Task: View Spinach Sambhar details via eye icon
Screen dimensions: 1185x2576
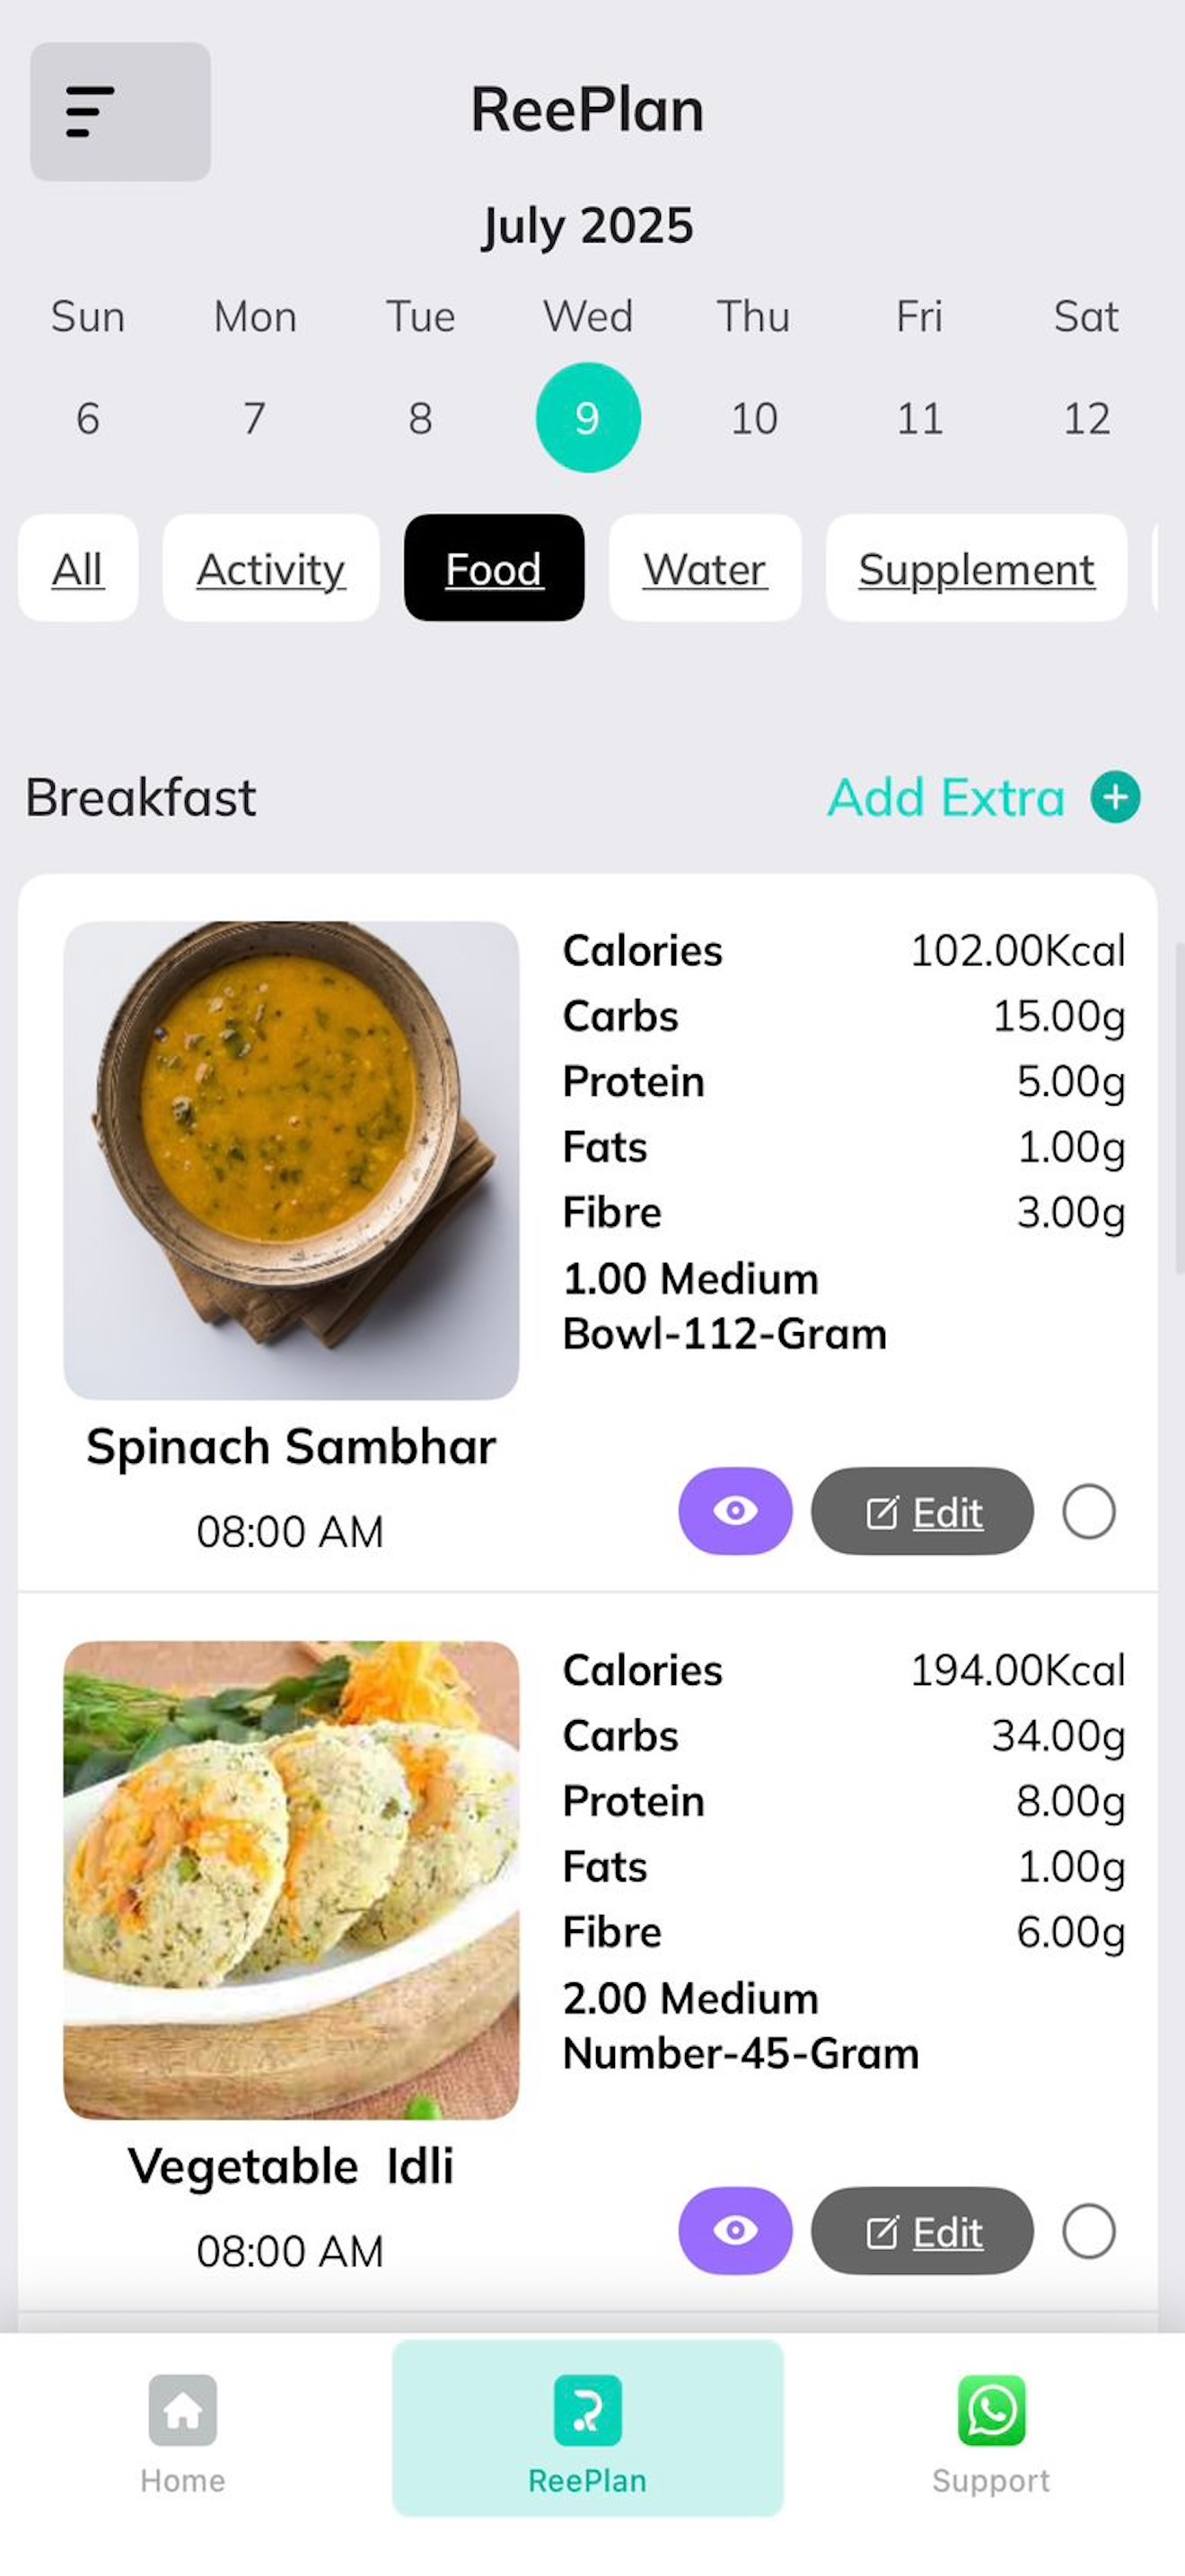Action: tap(735, 1511)
